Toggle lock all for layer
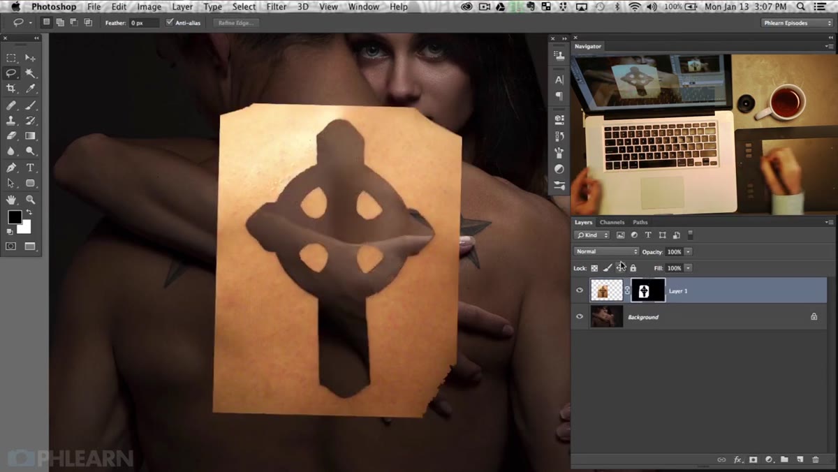 tap(633, 267)
